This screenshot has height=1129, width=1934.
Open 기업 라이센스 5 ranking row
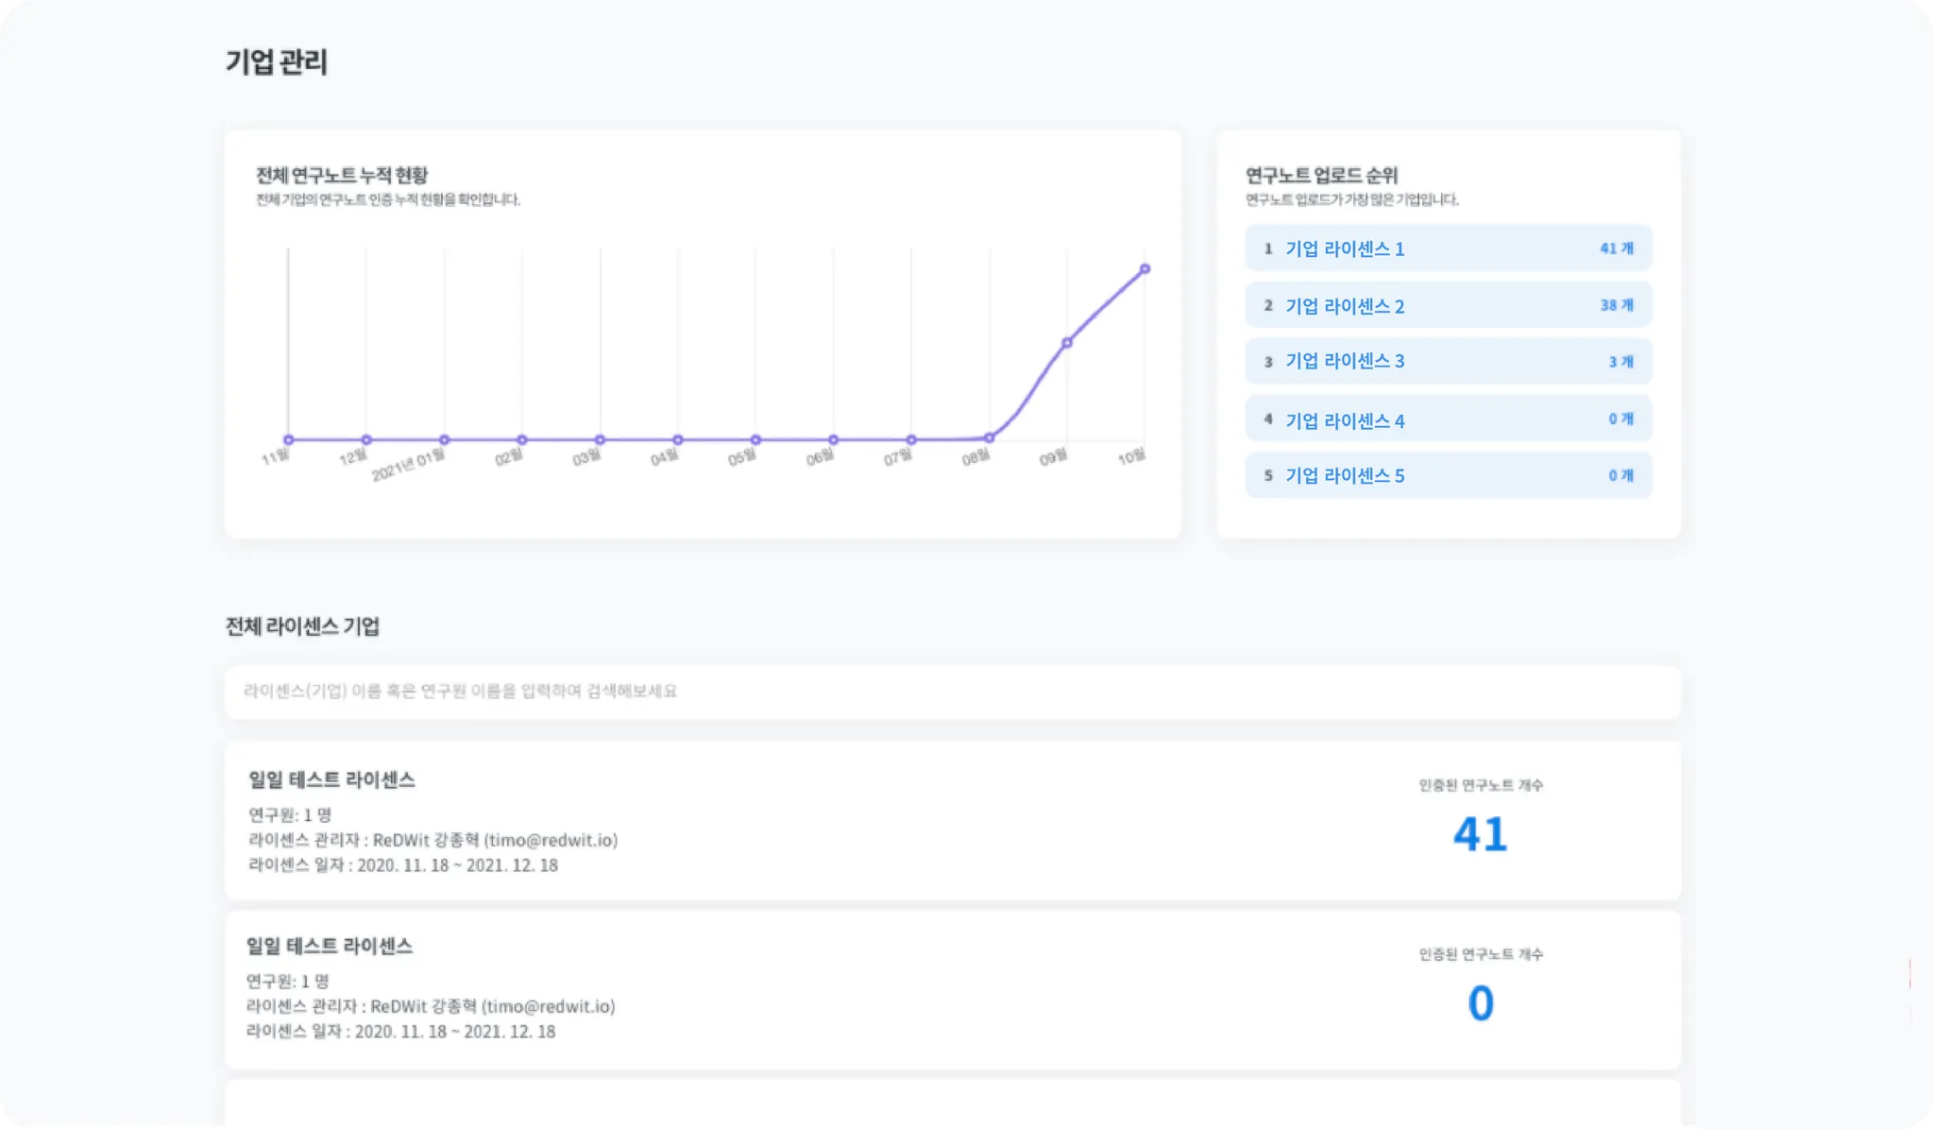1448,475
